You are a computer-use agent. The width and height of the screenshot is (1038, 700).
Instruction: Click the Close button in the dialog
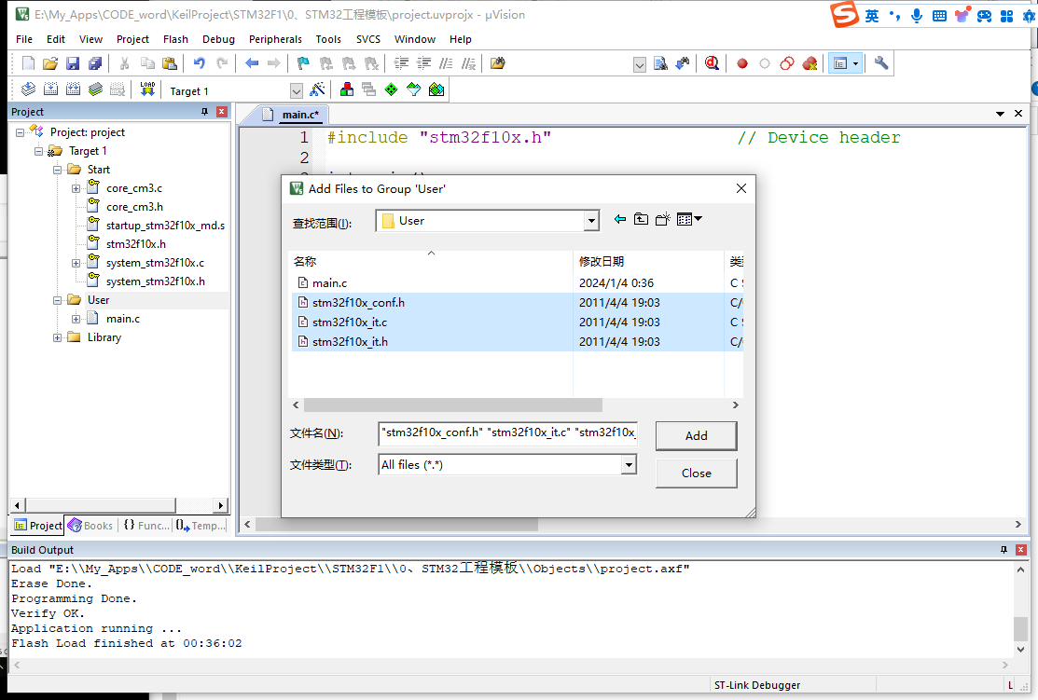(x=696, y=474)
